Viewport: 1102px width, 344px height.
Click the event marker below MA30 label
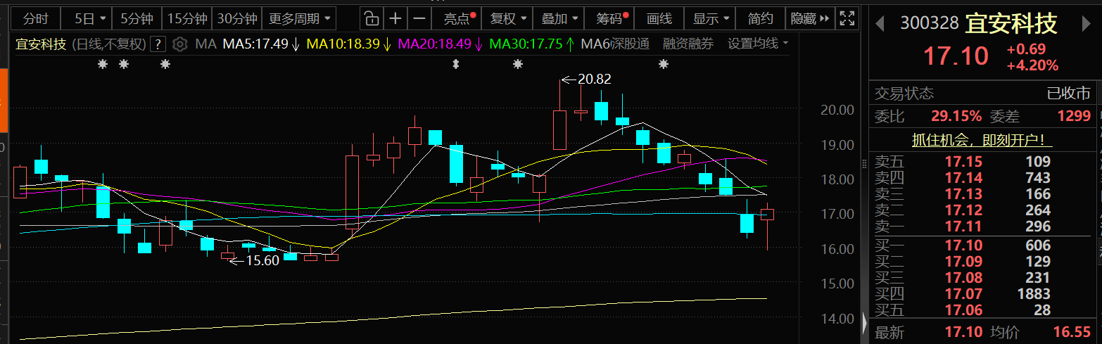[518, 65]
